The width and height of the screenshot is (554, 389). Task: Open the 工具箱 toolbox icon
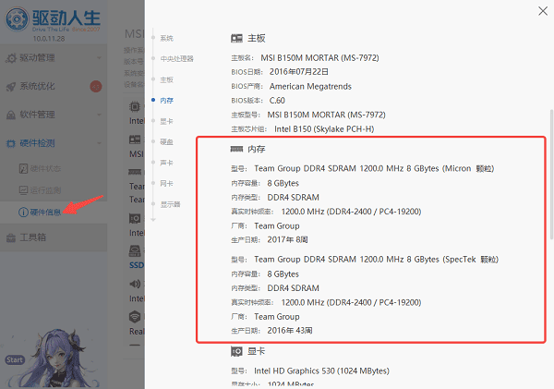[x=10, y=238]
